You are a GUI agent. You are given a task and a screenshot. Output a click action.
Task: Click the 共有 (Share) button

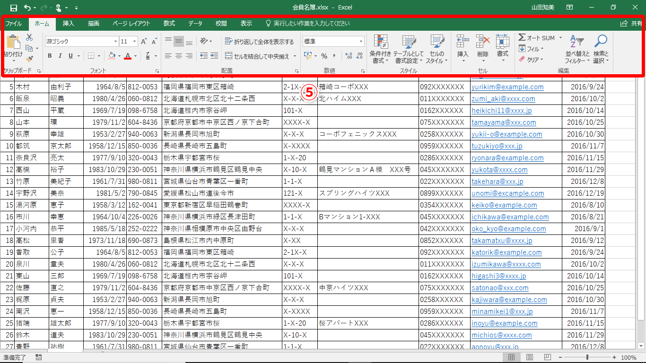click(631, 23)
